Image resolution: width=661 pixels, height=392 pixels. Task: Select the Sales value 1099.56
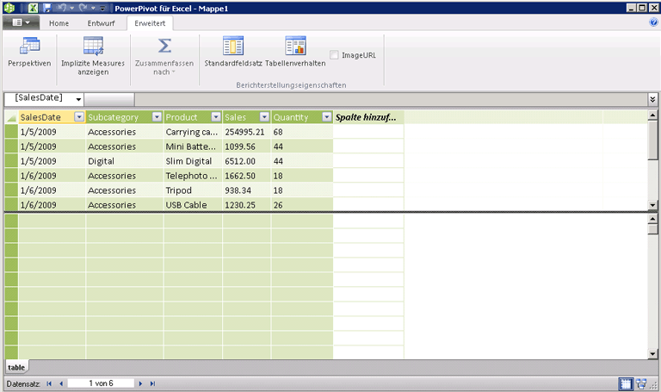(247, 146)
